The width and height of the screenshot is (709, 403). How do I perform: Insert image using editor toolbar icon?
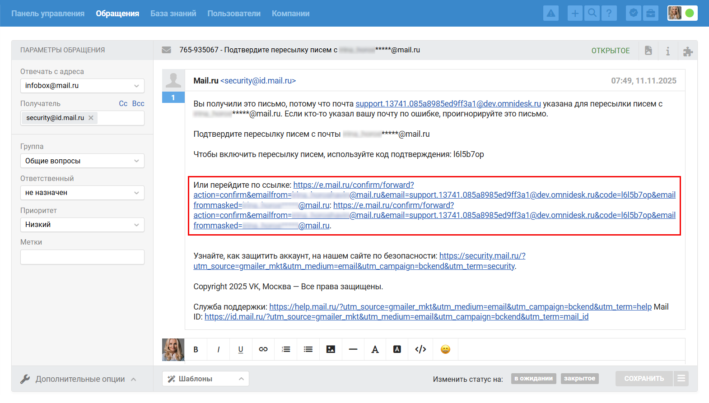pyautogui.click(x=331, y=349)
